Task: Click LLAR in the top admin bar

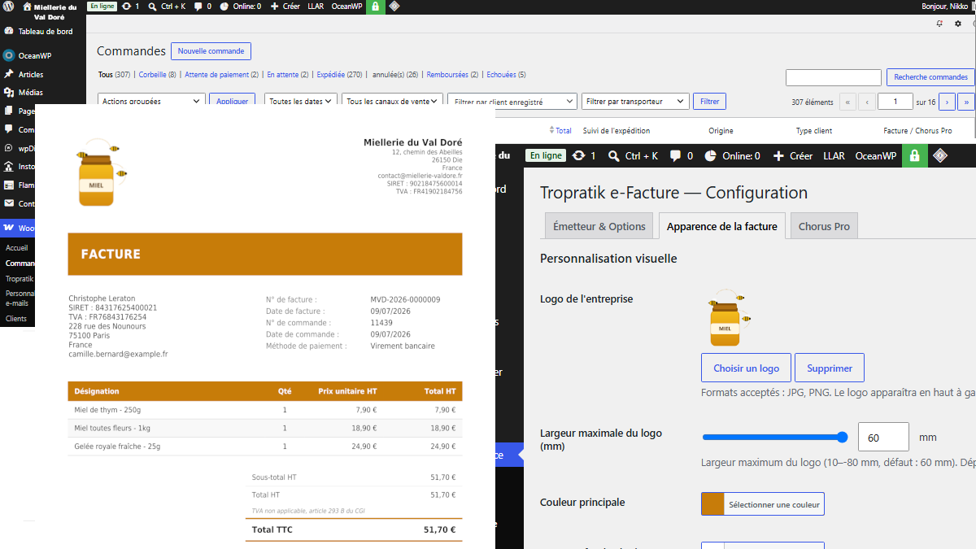Action: click(316, 6)
